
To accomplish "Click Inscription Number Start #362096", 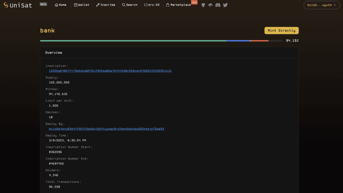I will pyautogui.click(x=55, y=152).
